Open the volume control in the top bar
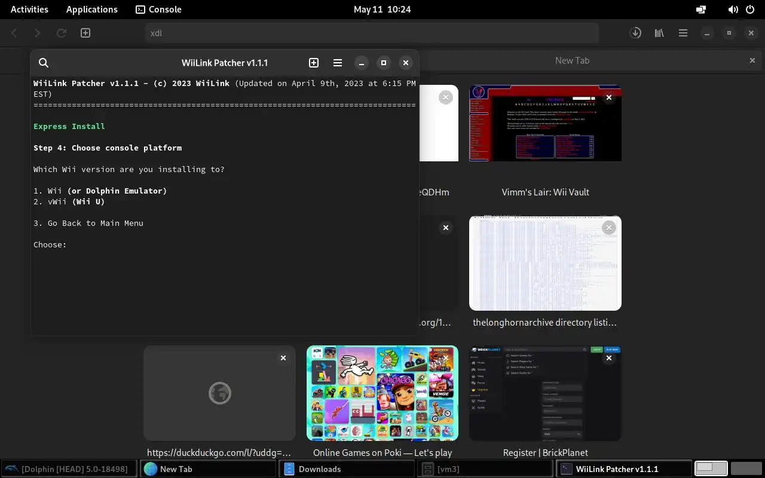This screenshot has height=478, width=765. click(x=733, y=10)
